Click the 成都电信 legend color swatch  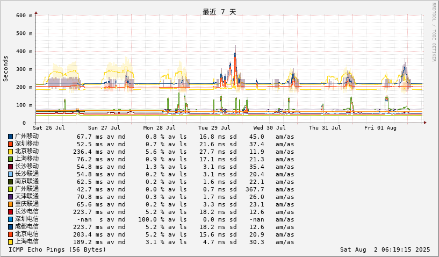click(10, 227)
